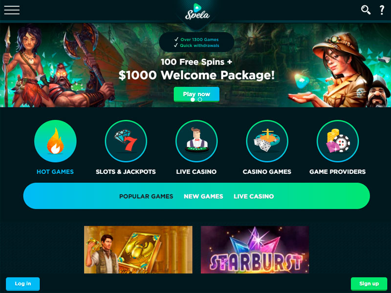This screenshot has height=293, width=391.
Task: Click the search magnifier icon
Action: pos(366,10)
